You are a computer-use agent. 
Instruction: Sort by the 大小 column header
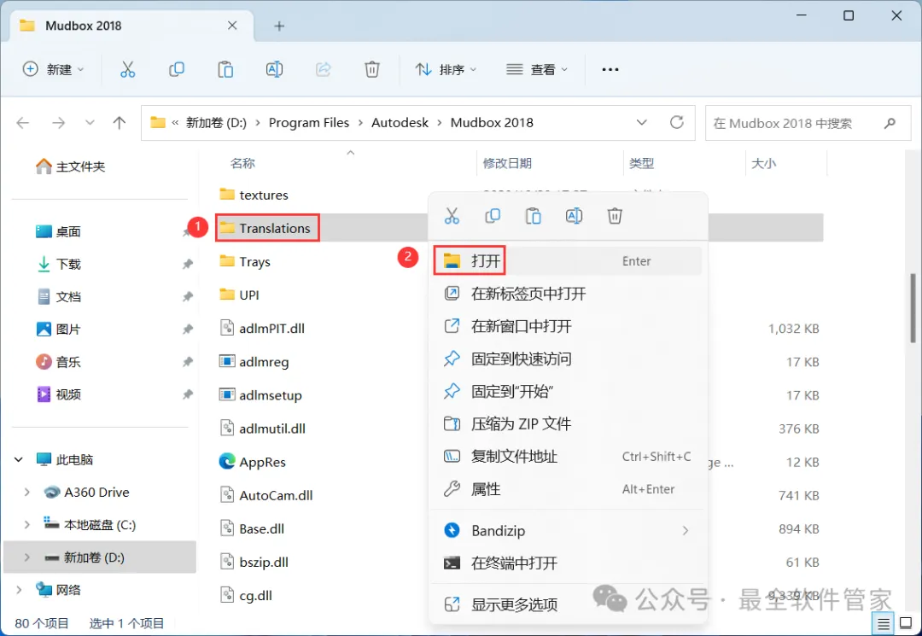(763, 163)
